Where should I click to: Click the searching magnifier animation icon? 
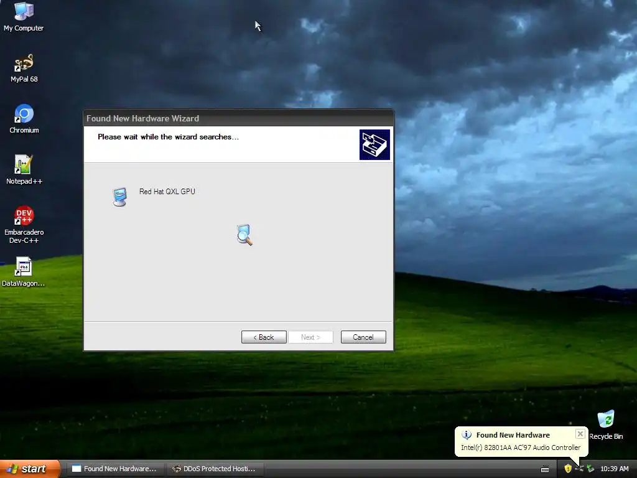(244, 235)
